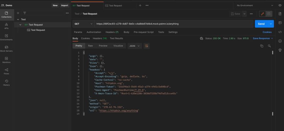Image resolution: width=284 pixels, height=131 pixels.
Task: Open the Save options dropdown arrow
Action: (244, 14)
